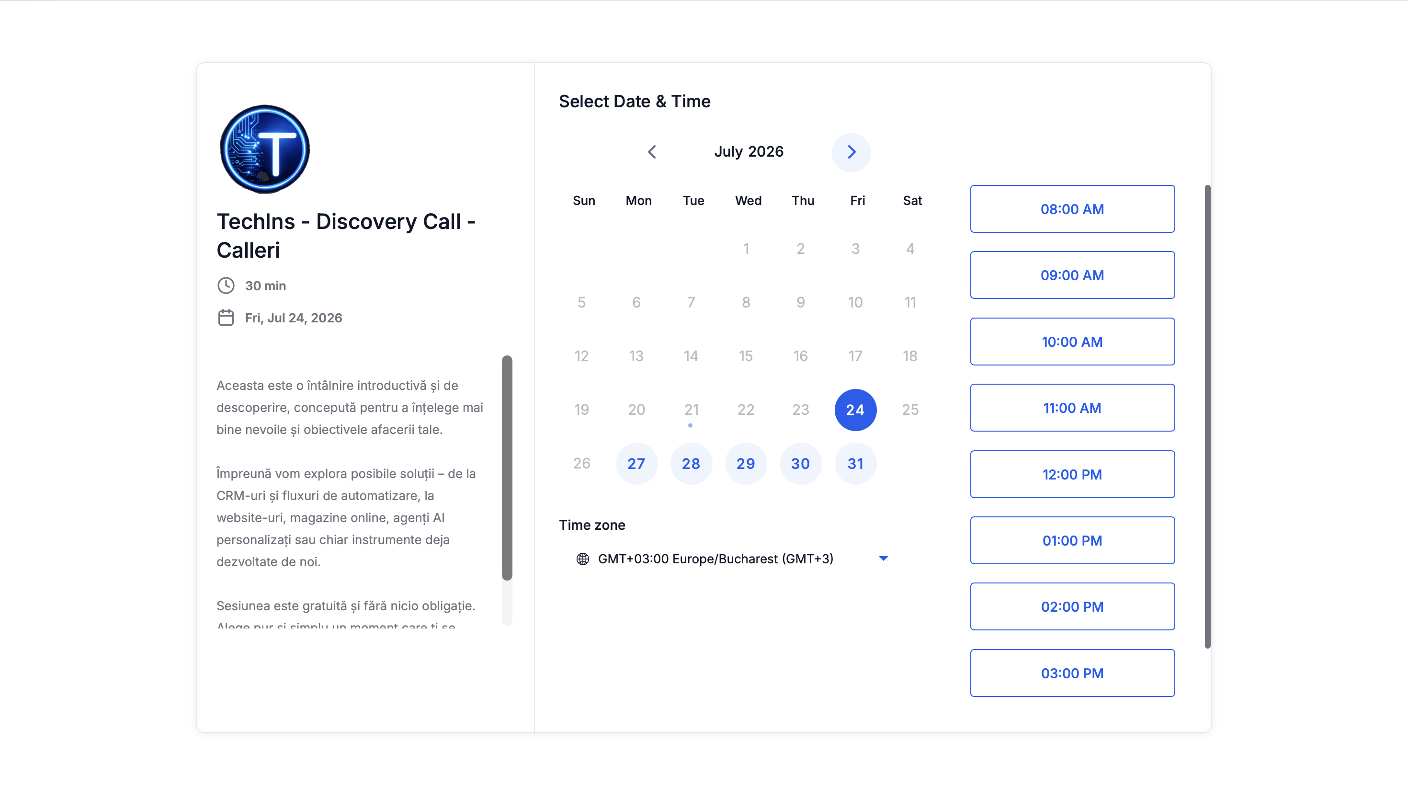Click the "Time zone" label
The width and height of the screenshot is (1408, 799).
(x=592, y=525)
